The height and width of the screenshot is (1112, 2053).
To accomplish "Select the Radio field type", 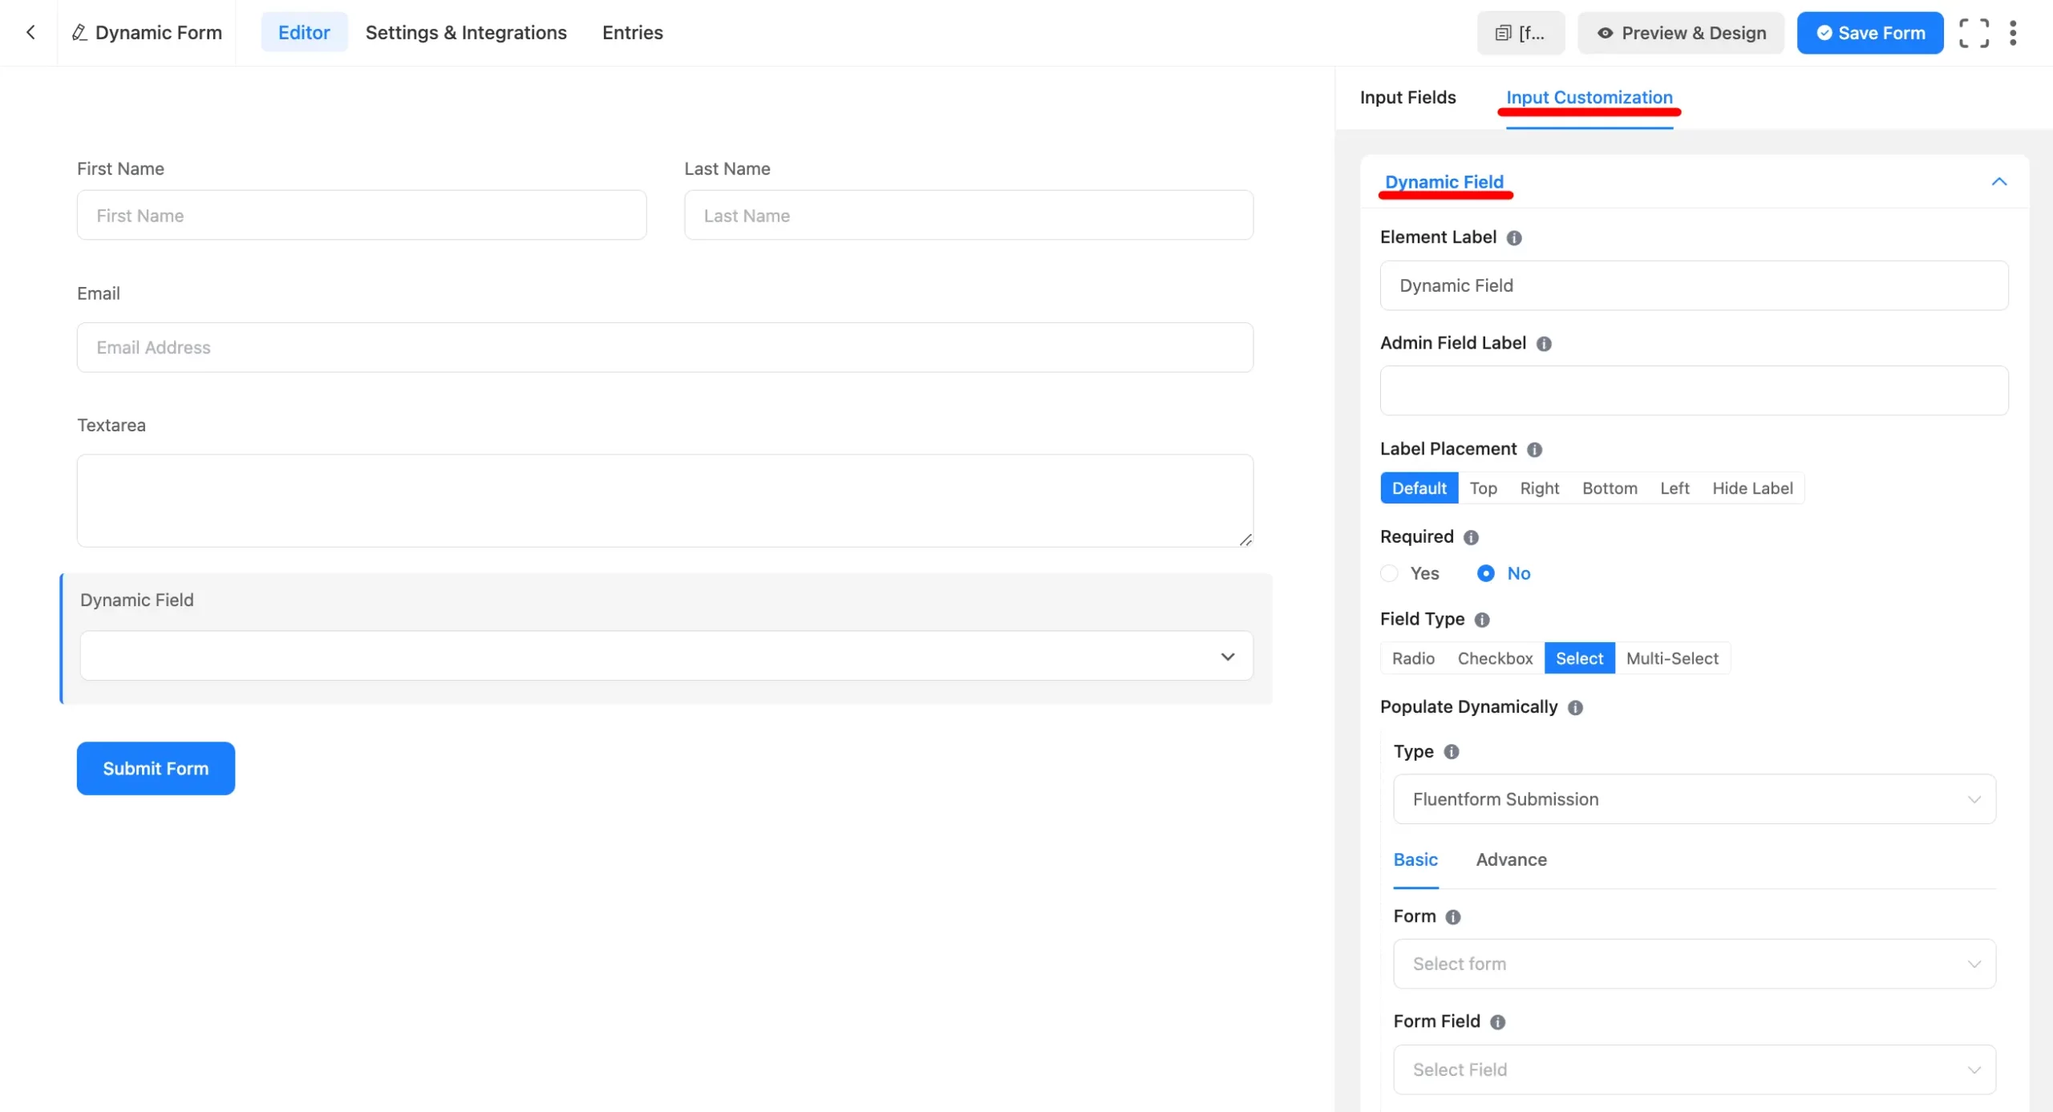I will pos(1414,657).
